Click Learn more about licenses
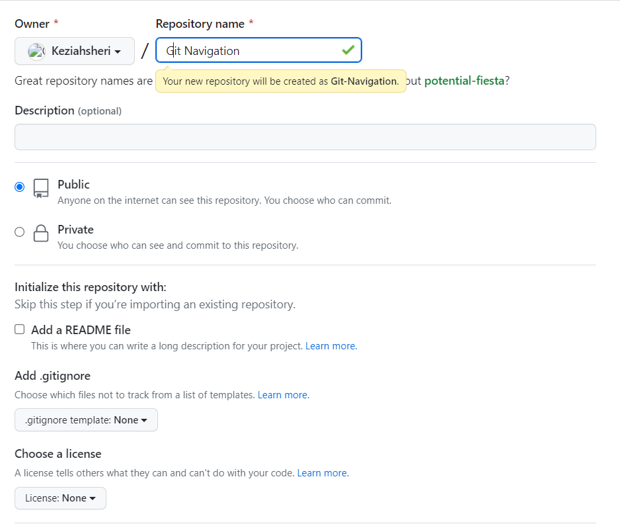Screen dimensions: 620x524 tap(322, 472)
